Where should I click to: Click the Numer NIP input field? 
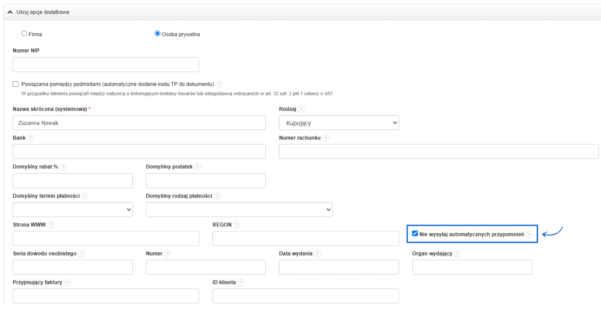pos(106,65)
